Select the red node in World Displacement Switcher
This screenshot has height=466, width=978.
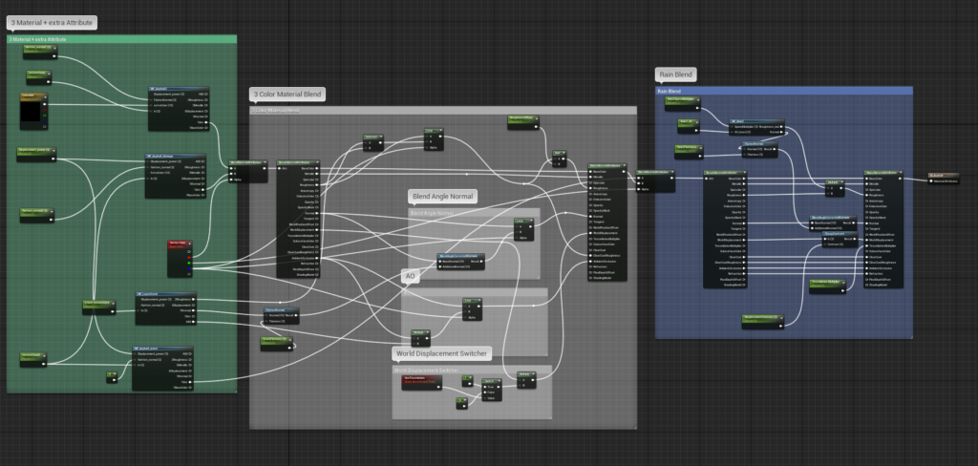pos(421,382)
